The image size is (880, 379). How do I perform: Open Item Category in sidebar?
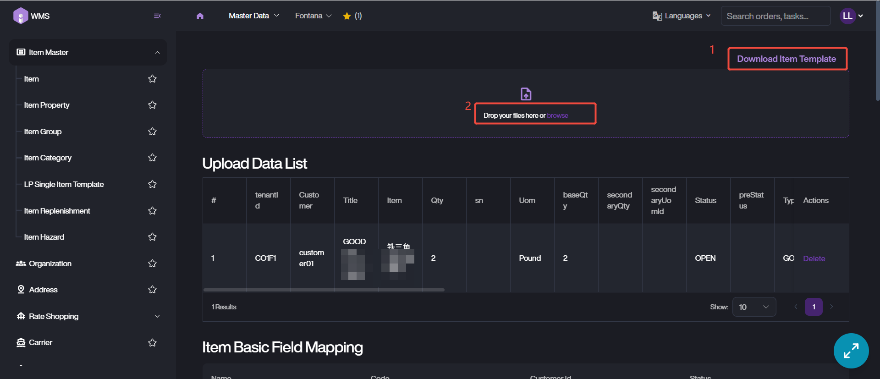coord(48,158)
